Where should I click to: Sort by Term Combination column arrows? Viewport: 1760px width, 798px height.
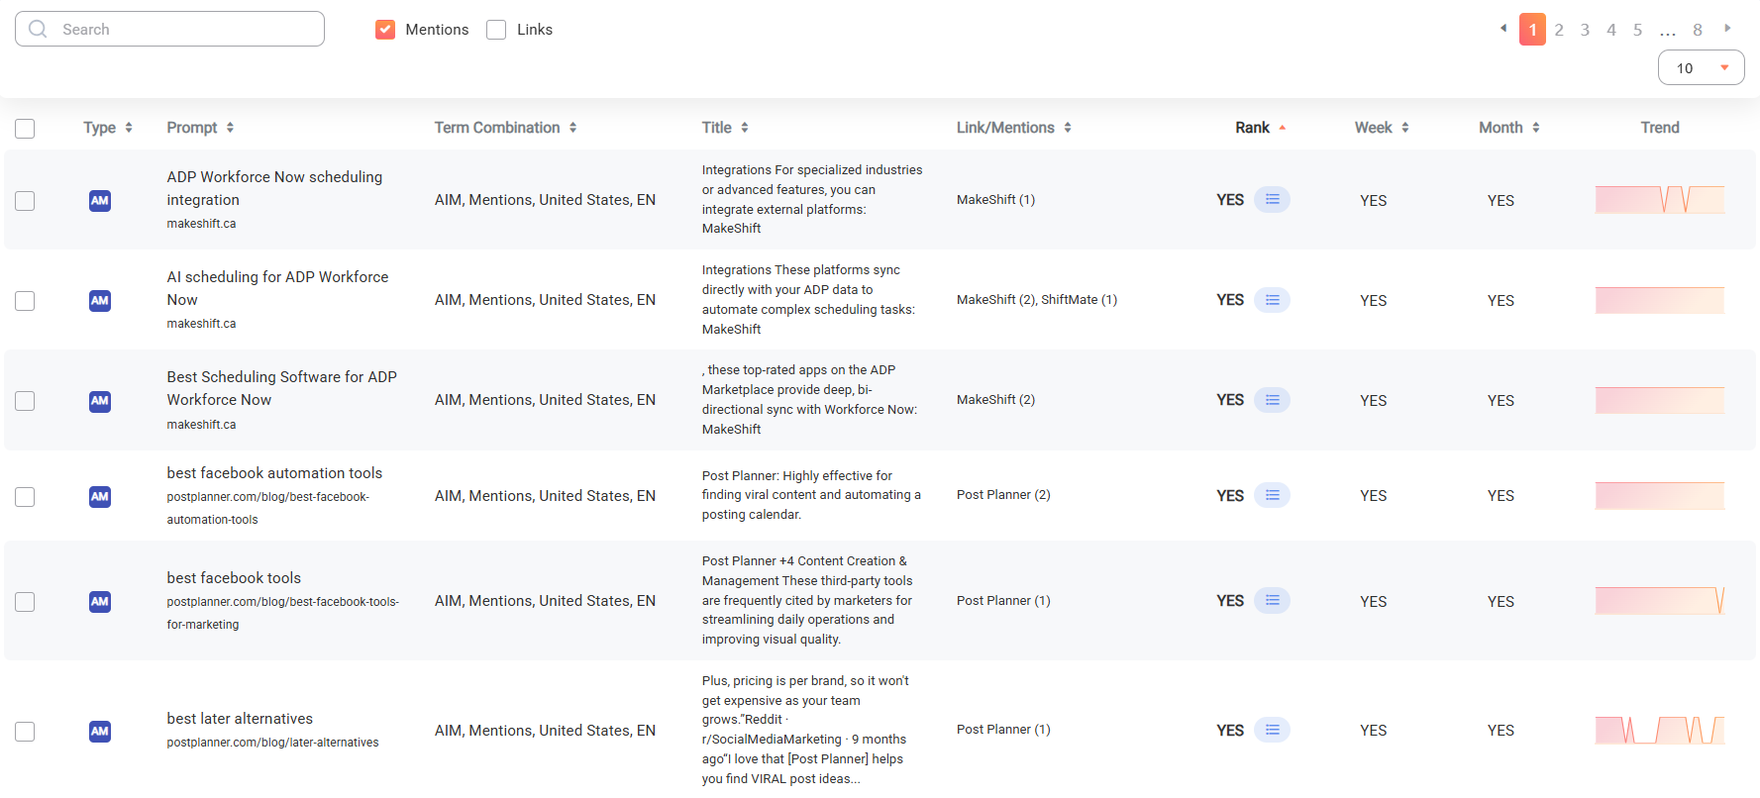pos(572,128)
